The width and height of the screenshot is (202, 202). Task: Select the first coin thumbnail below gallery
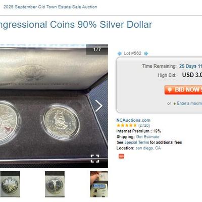click(10, 184)
